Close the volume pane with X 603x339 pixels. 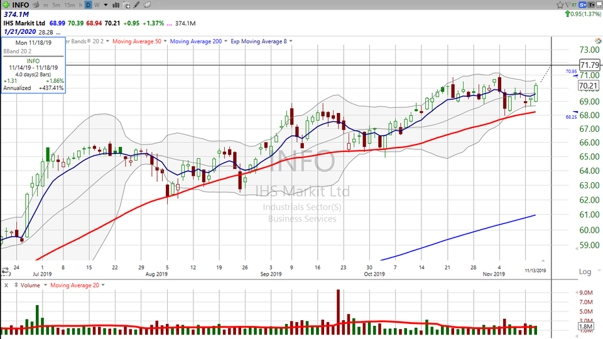6,285
